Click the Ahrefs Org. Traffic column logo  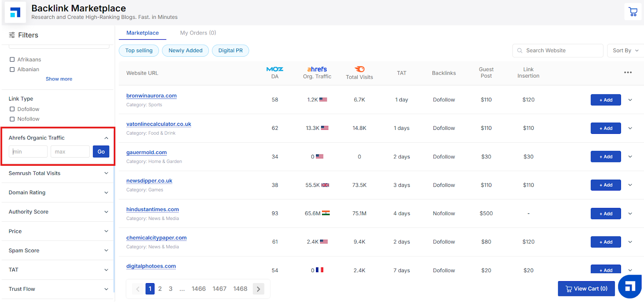point(317,69)
